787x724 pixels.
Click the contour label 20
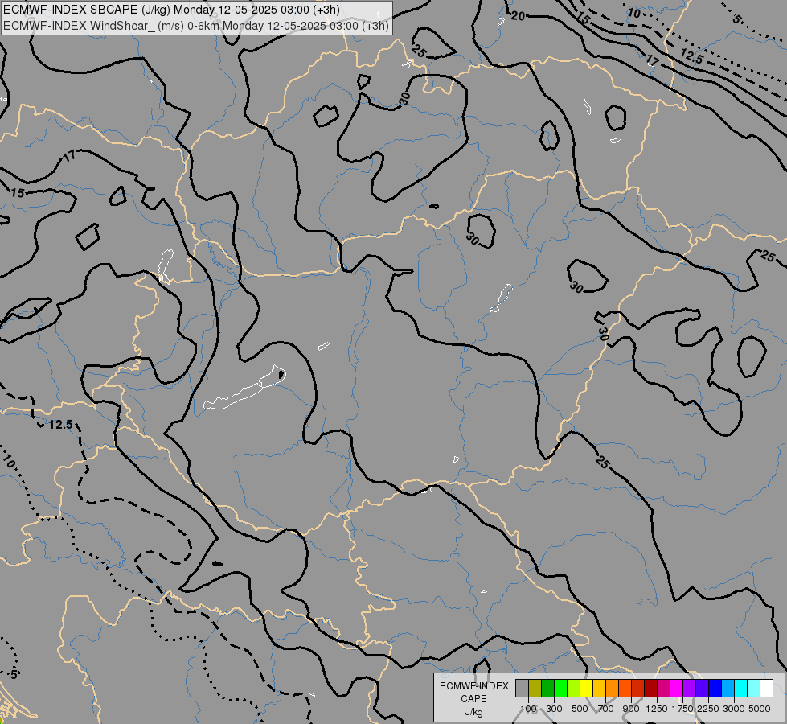(518, 16)
